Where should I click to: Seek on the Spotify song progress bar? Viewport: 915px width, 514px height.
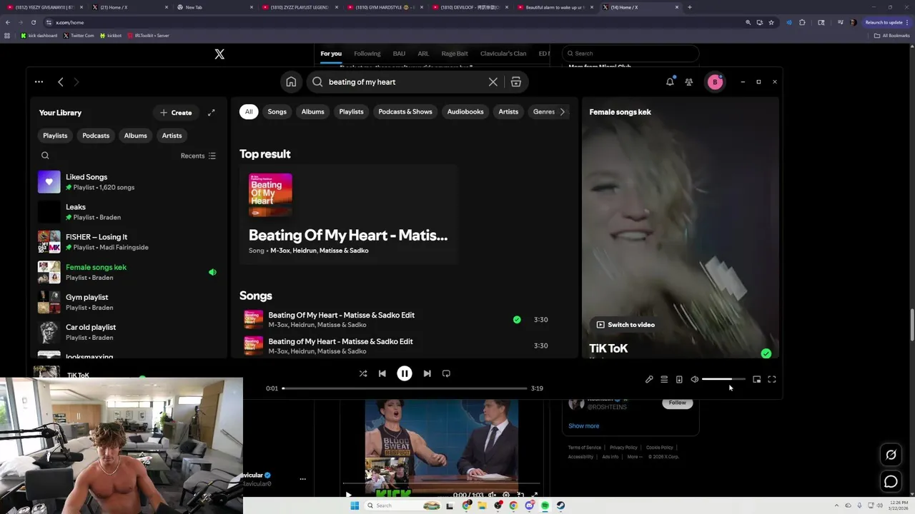point(405,388)
